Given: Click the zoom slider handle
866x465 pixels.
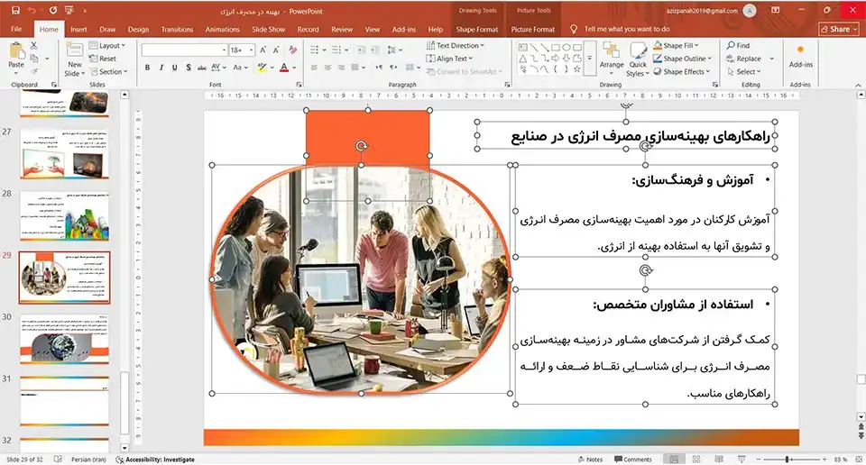Looking at the screenshot, I should [787, 459].
